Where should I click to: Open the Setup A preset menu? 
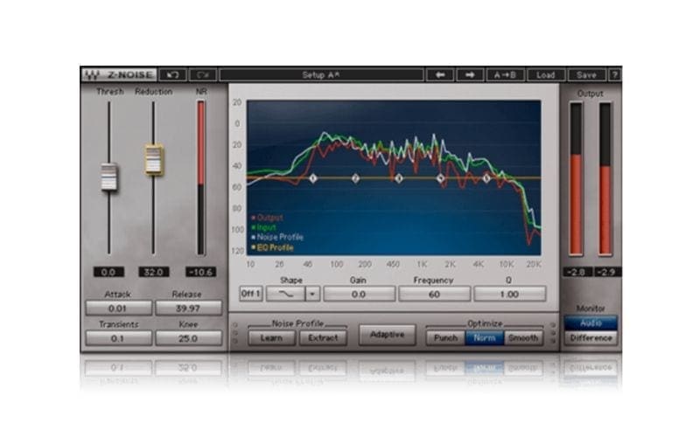click(x=319, y=75)
